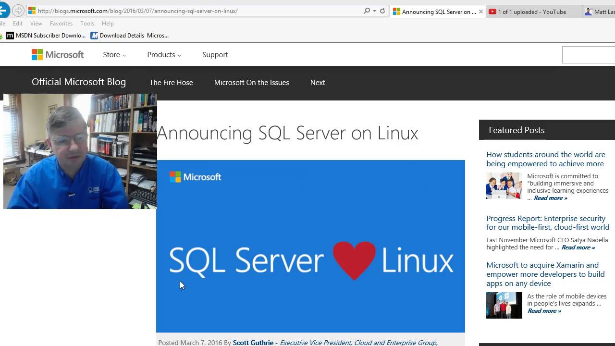
Task: Go to the Next blog section
Action: tap(318, 83)
